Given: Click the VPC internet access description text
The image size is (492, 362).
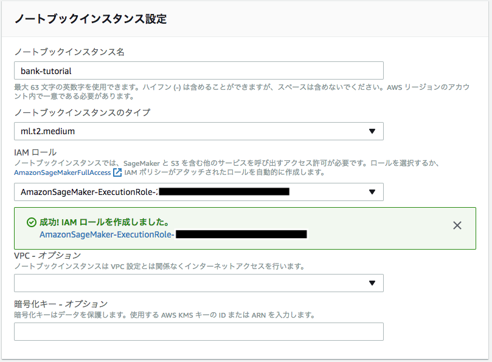Looking at the screenshot, I should pyautogui.click(x=159, y=267).
